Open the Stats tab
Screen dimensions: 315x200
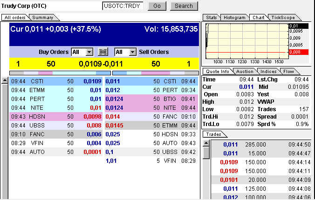coord(212,18)
